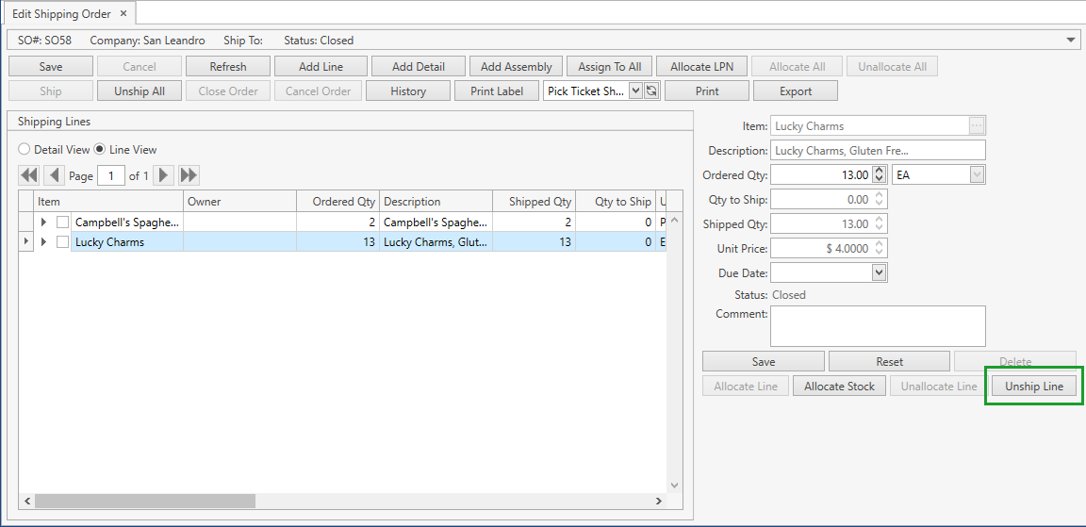This screenshot has width=1086, height=527.
Task: Open the Due Date picker dropdown
Action: tap(879, 272)
